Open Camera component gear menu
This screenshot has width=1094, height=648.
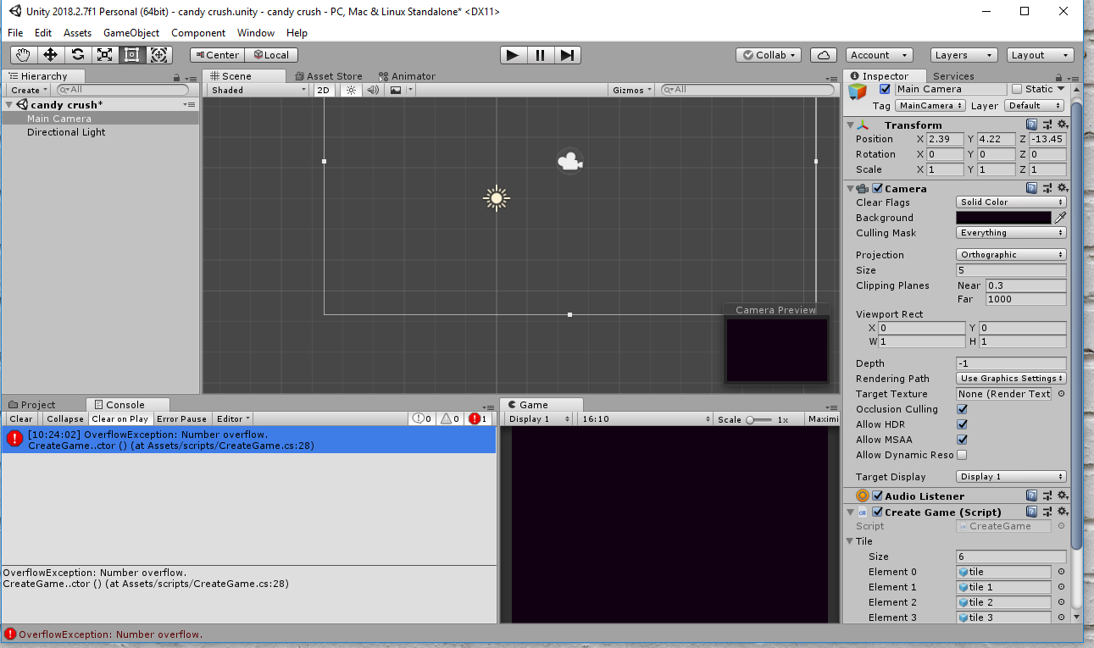pos(1063,188)
